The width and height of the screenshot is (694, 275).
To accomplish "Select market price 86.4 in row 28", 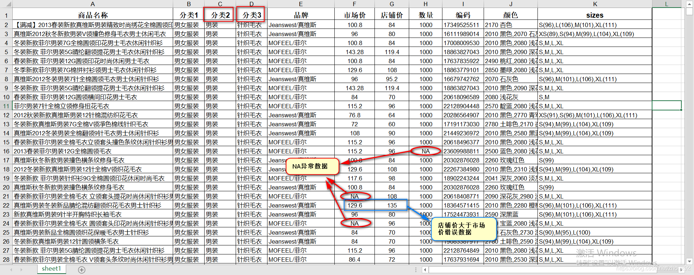I will 354,259.
